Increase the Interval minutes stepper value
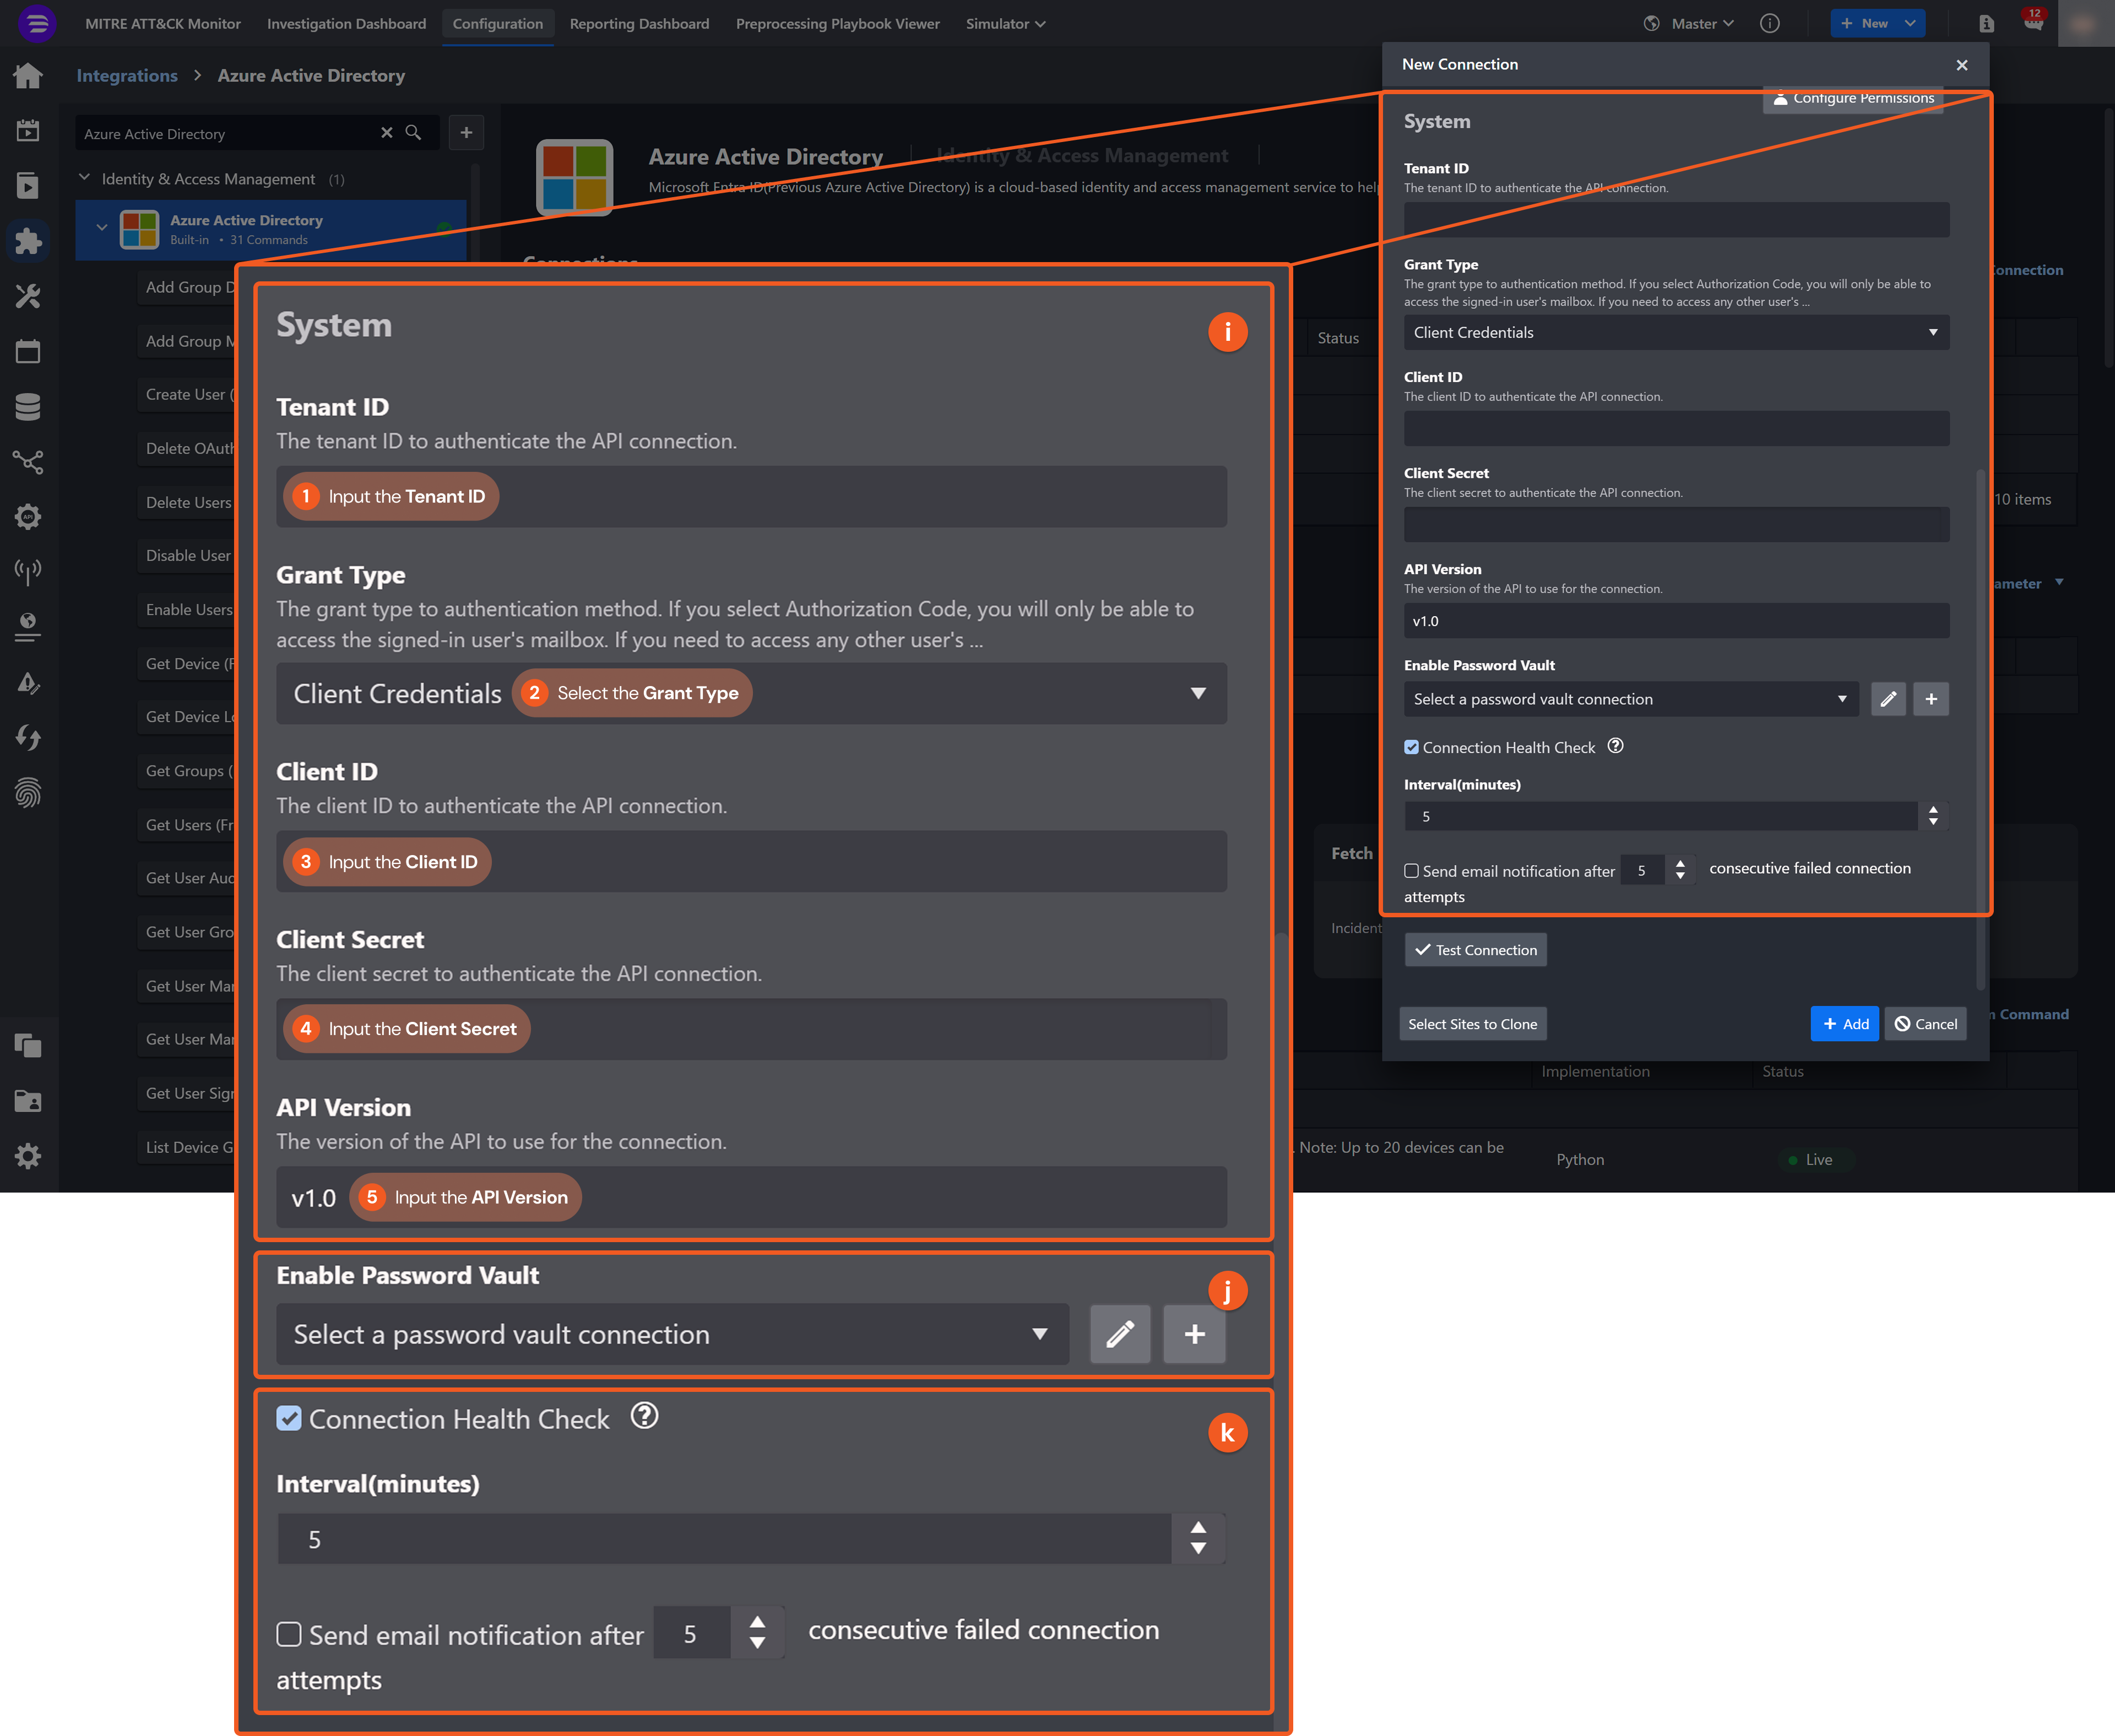This screenshot has width=2115, height=1736. 1933,810
